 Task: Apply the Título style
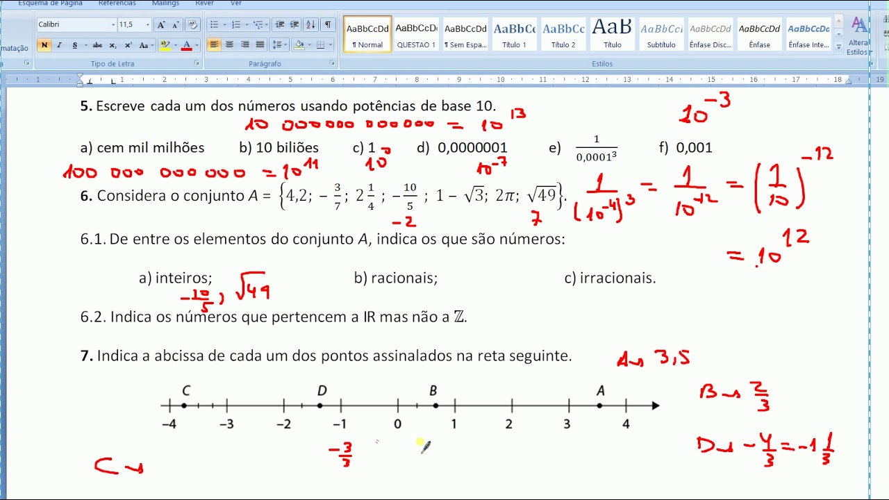tap(612, 35)
